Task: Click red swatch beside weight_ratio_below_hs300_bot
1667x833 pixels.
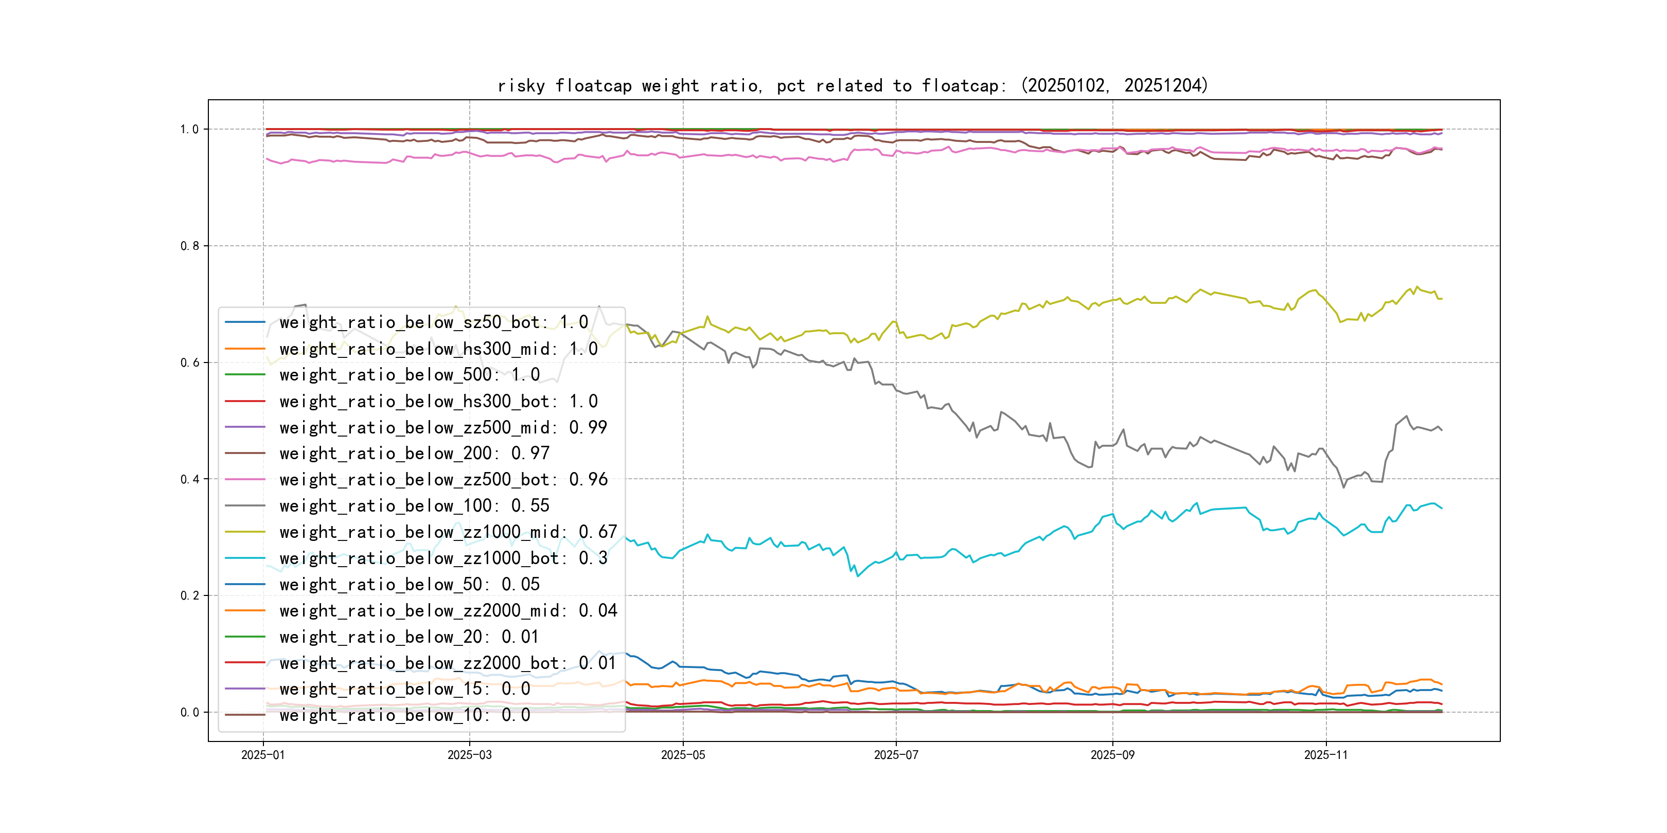Action: point(244,401)
